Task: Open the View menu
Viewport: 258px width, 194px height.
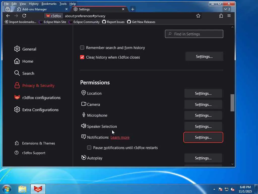Action: [x=23, y=4]
